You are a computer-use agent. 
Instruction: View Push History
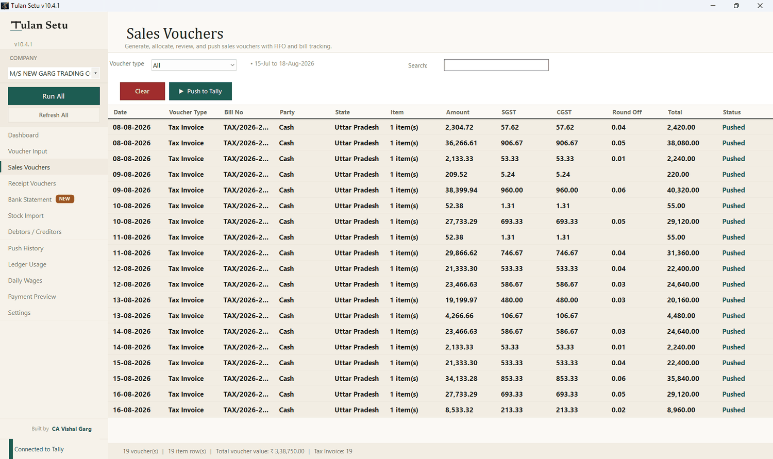coord(26,248)
